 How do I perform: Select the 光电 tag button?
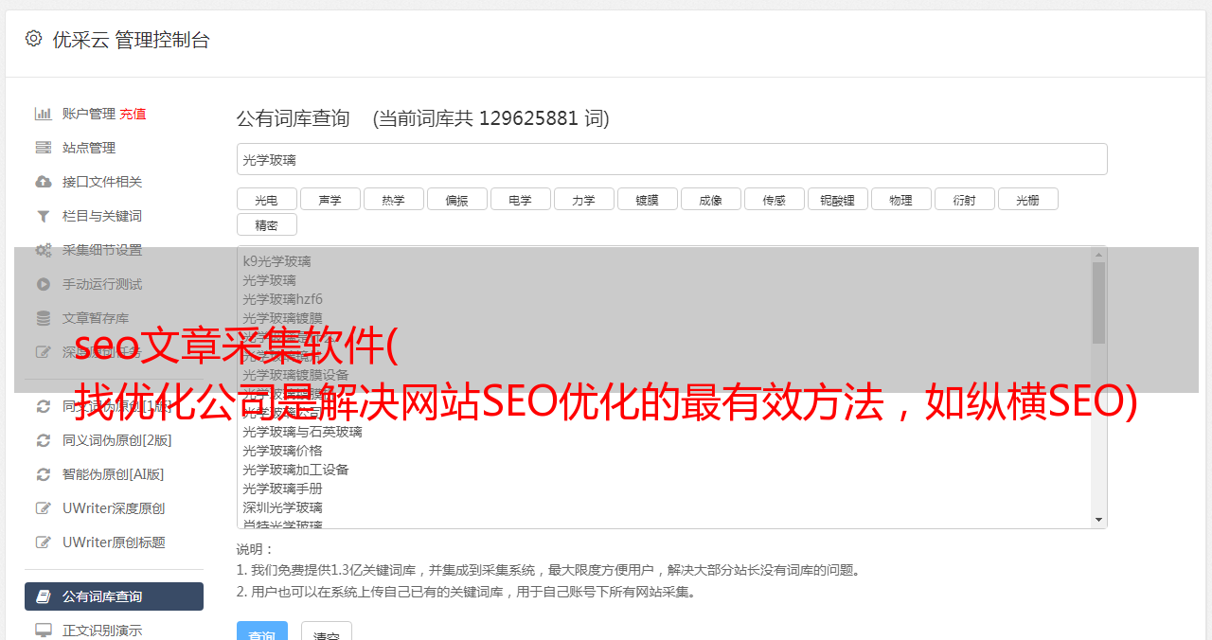[x=266, y=200]
